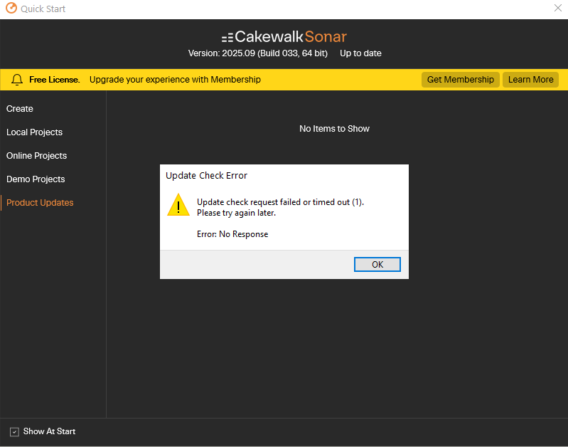Toggle the Show At Start checkbox
568x447 pixels.
(14, 432)
